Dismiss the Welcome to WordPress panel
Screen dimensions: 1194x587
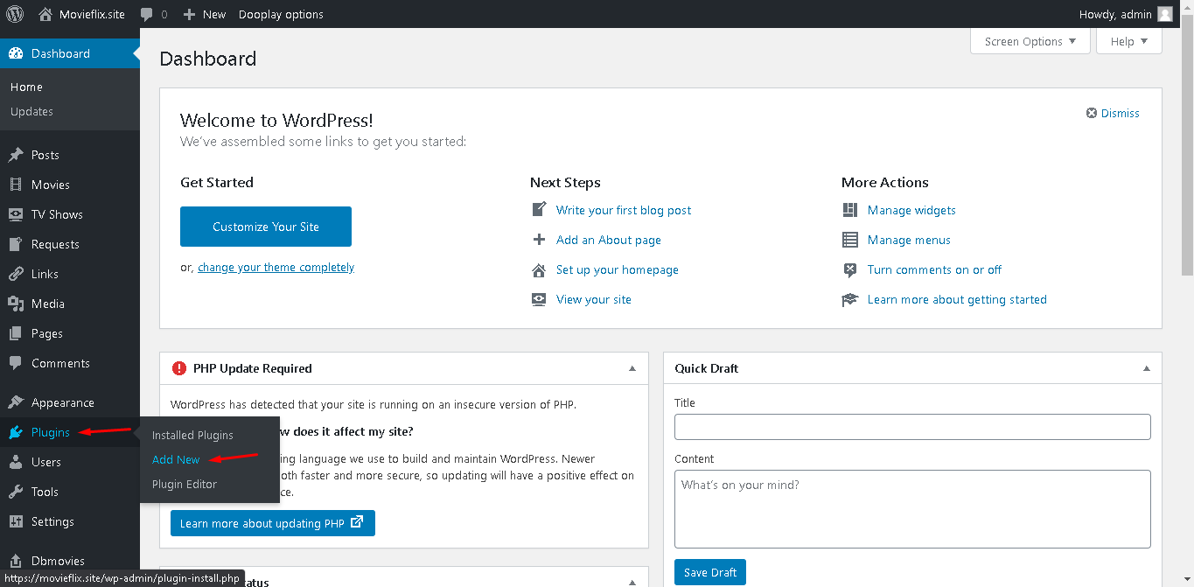click(x=1113, y=113)
